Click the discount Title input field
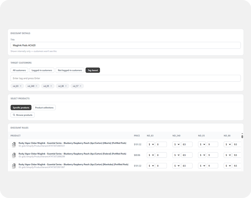The image size is (251, 198). pyautogui.click(x=125, y=45)
